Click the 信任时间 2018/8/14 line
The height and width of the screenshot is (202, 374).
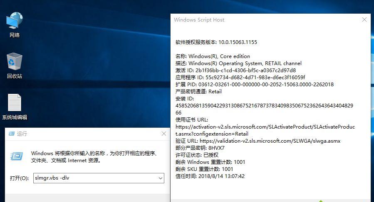coord(210,176)
